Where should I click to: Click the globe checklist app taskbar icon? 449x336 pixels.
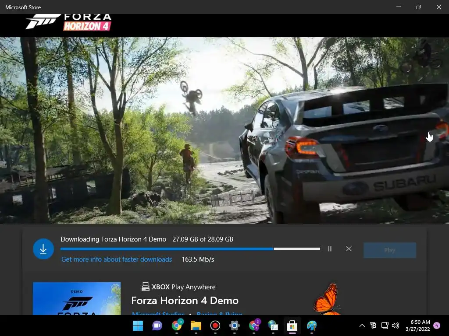(273, 325)
